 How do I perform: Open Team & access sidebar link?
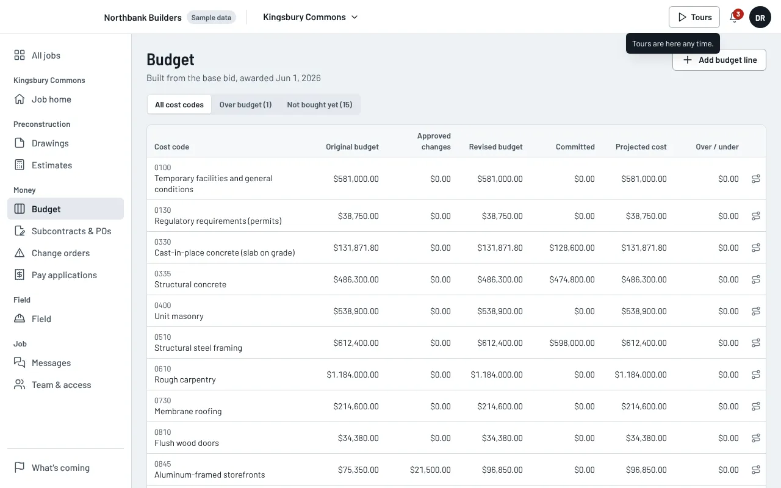[65, 385]
